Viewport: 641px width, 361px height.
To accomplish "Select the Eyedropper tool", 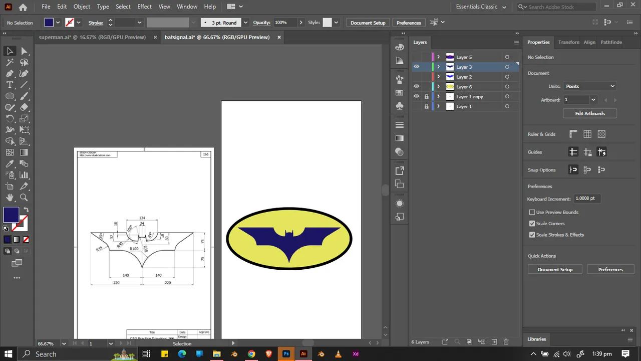I will pos(10,164).
